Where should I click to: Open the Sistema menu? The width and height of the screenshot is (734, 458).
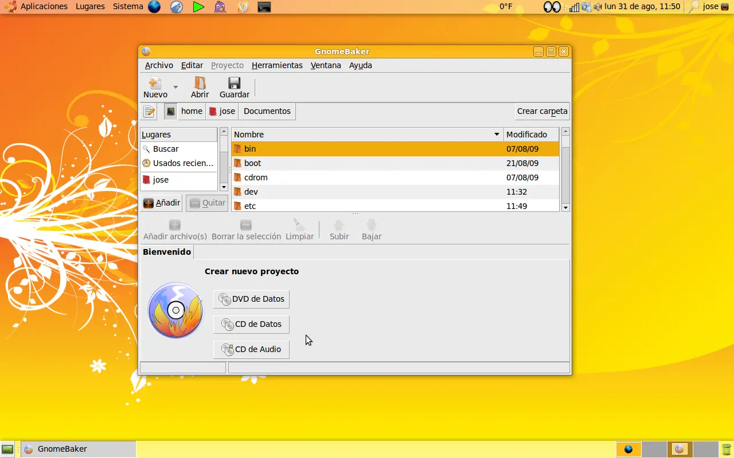tap(128, 6)
